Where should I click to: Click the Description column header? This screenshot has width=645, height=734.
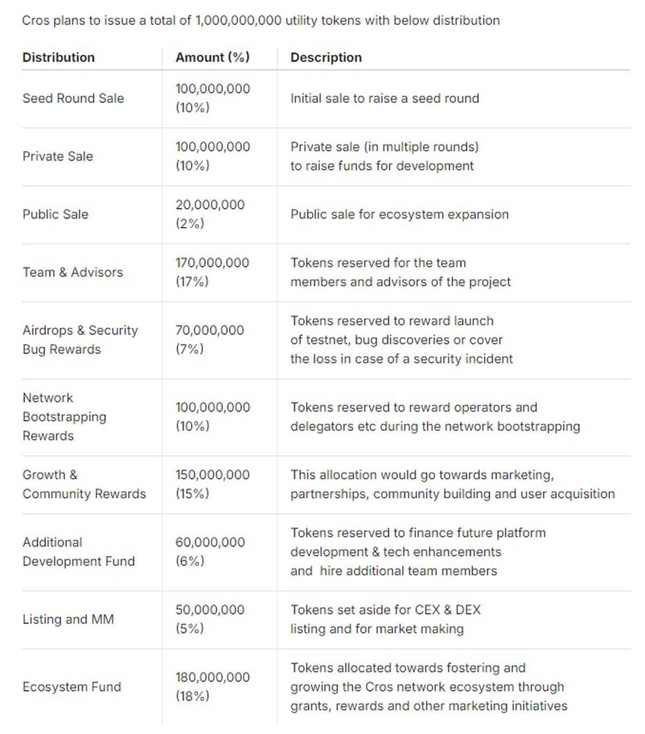pos(326,57)
